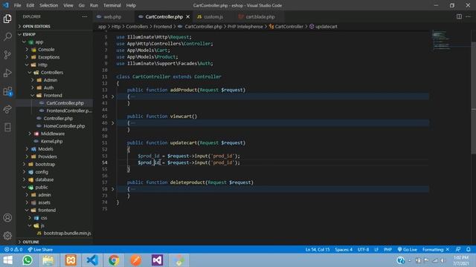Open Explorer more actions ellipsis
The width and height of the screenshot is (476, 267).
(85, 16)
